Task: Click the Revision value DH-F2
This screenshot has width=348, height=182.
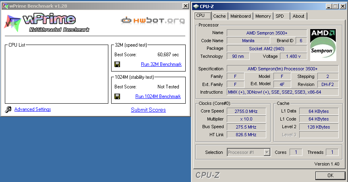Action: click(x=327, y=84)
